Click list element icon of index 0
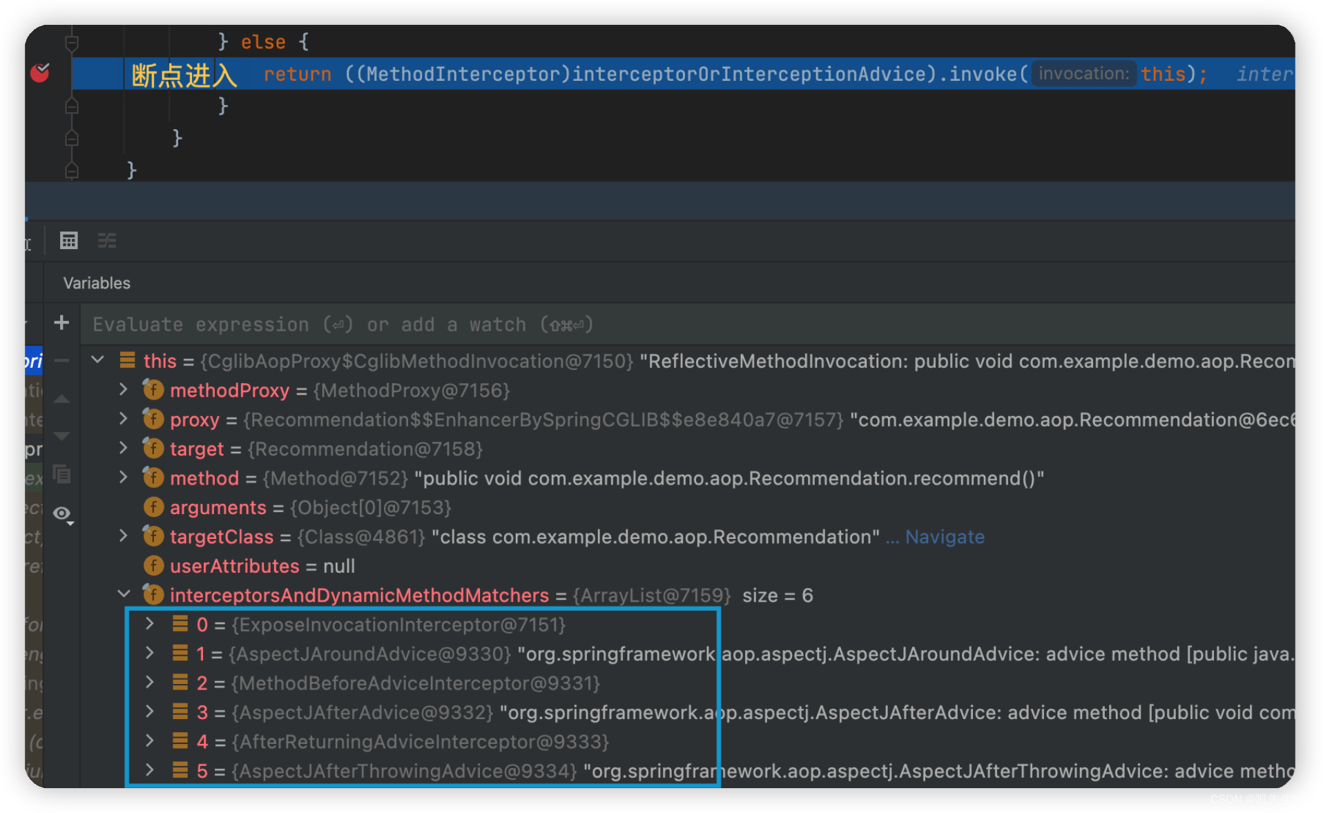The width and height of the screenshot is (1323, 813). (180, 624)
